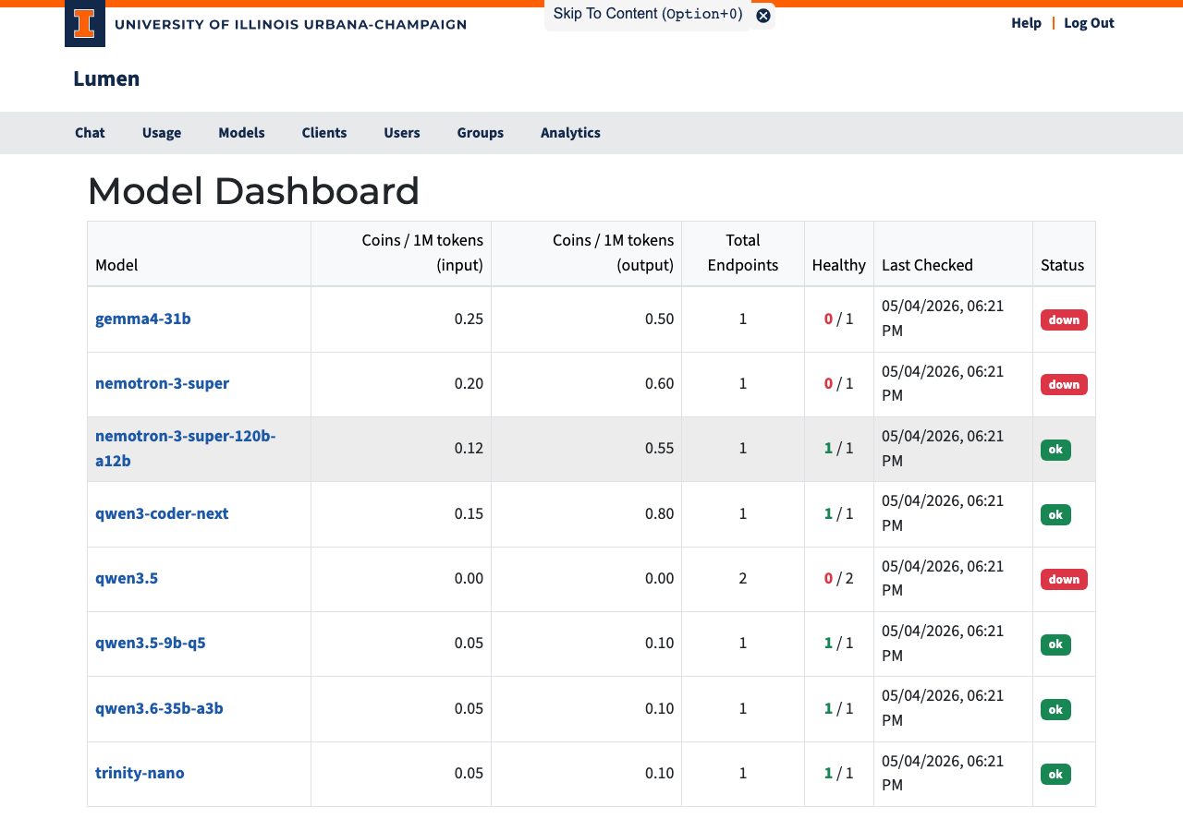Open the nemotron-3-super model
The height and width of the screenshot is (831, 1183).
[162, 383]
